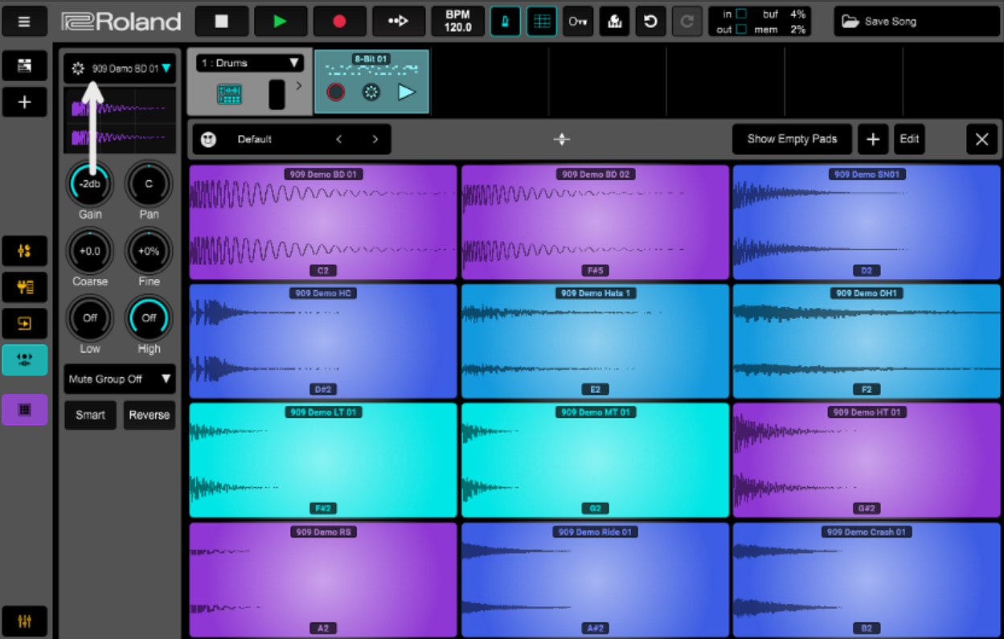1004x639 pixels.
Task: Click the folder icon in Save Song
Action: tap(850, 22)
